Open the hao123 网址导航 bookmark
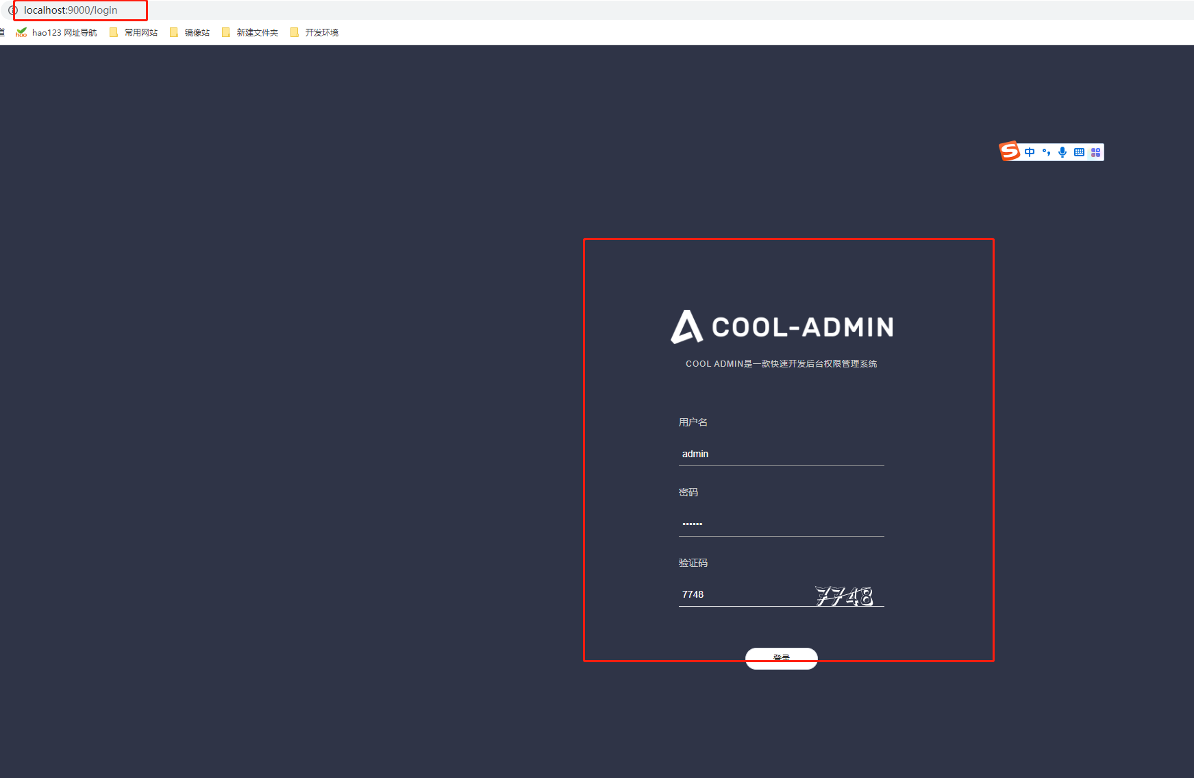Viewport: 1194px width, 778px height. 57,32
